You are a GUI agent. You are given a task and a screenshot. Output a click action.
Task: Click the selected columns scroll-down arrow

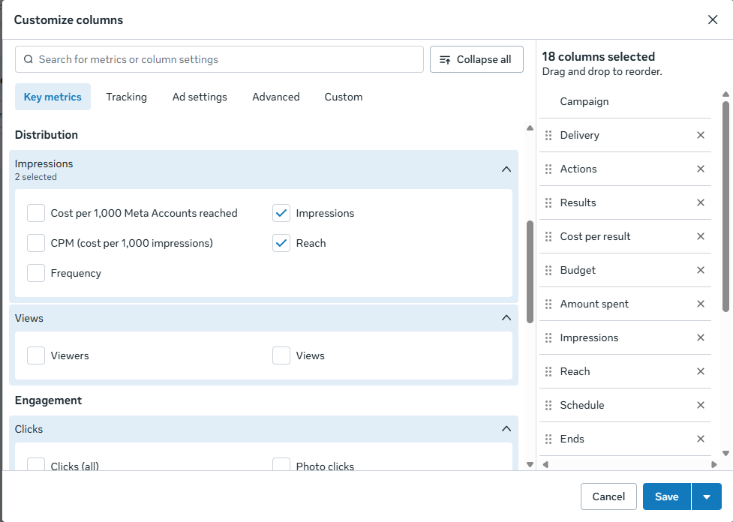[x=725, y=453]
